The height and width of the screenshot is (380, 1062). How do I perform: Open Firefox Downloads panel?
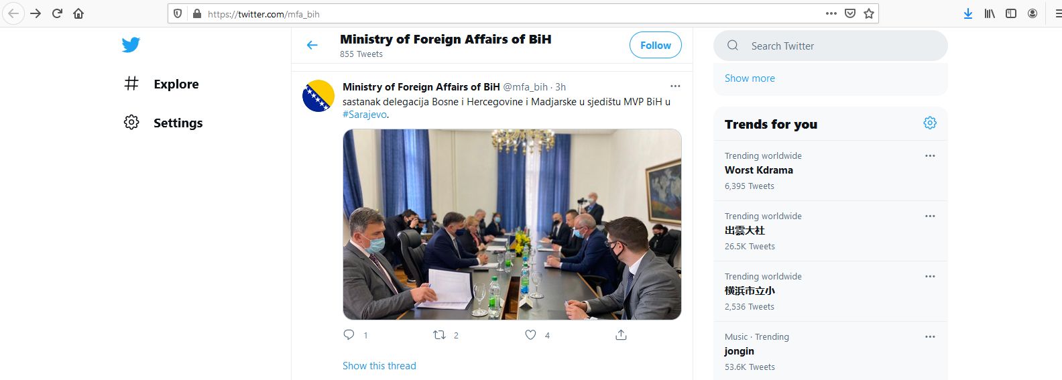(967, 13)
